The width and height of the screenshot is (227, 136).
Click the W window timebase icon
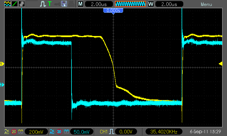[x=151, y=4]
